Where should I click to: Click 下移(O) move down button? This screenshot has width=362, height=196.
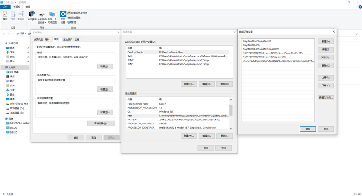pos(326,86)
